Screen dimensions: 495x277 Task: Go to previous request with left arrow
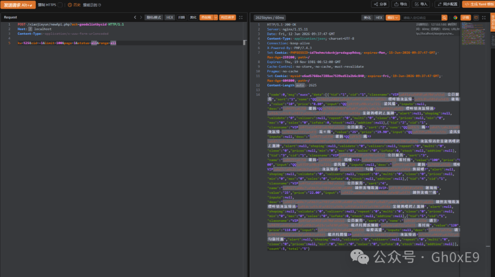pyautogui.click(x=135, y=17)
